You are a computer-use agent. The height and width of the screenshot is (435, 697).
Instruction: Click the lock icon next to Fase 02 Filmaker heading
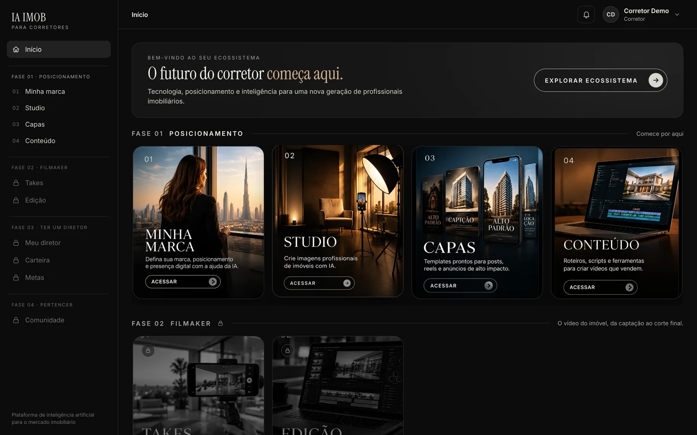(x=220, y=323)
